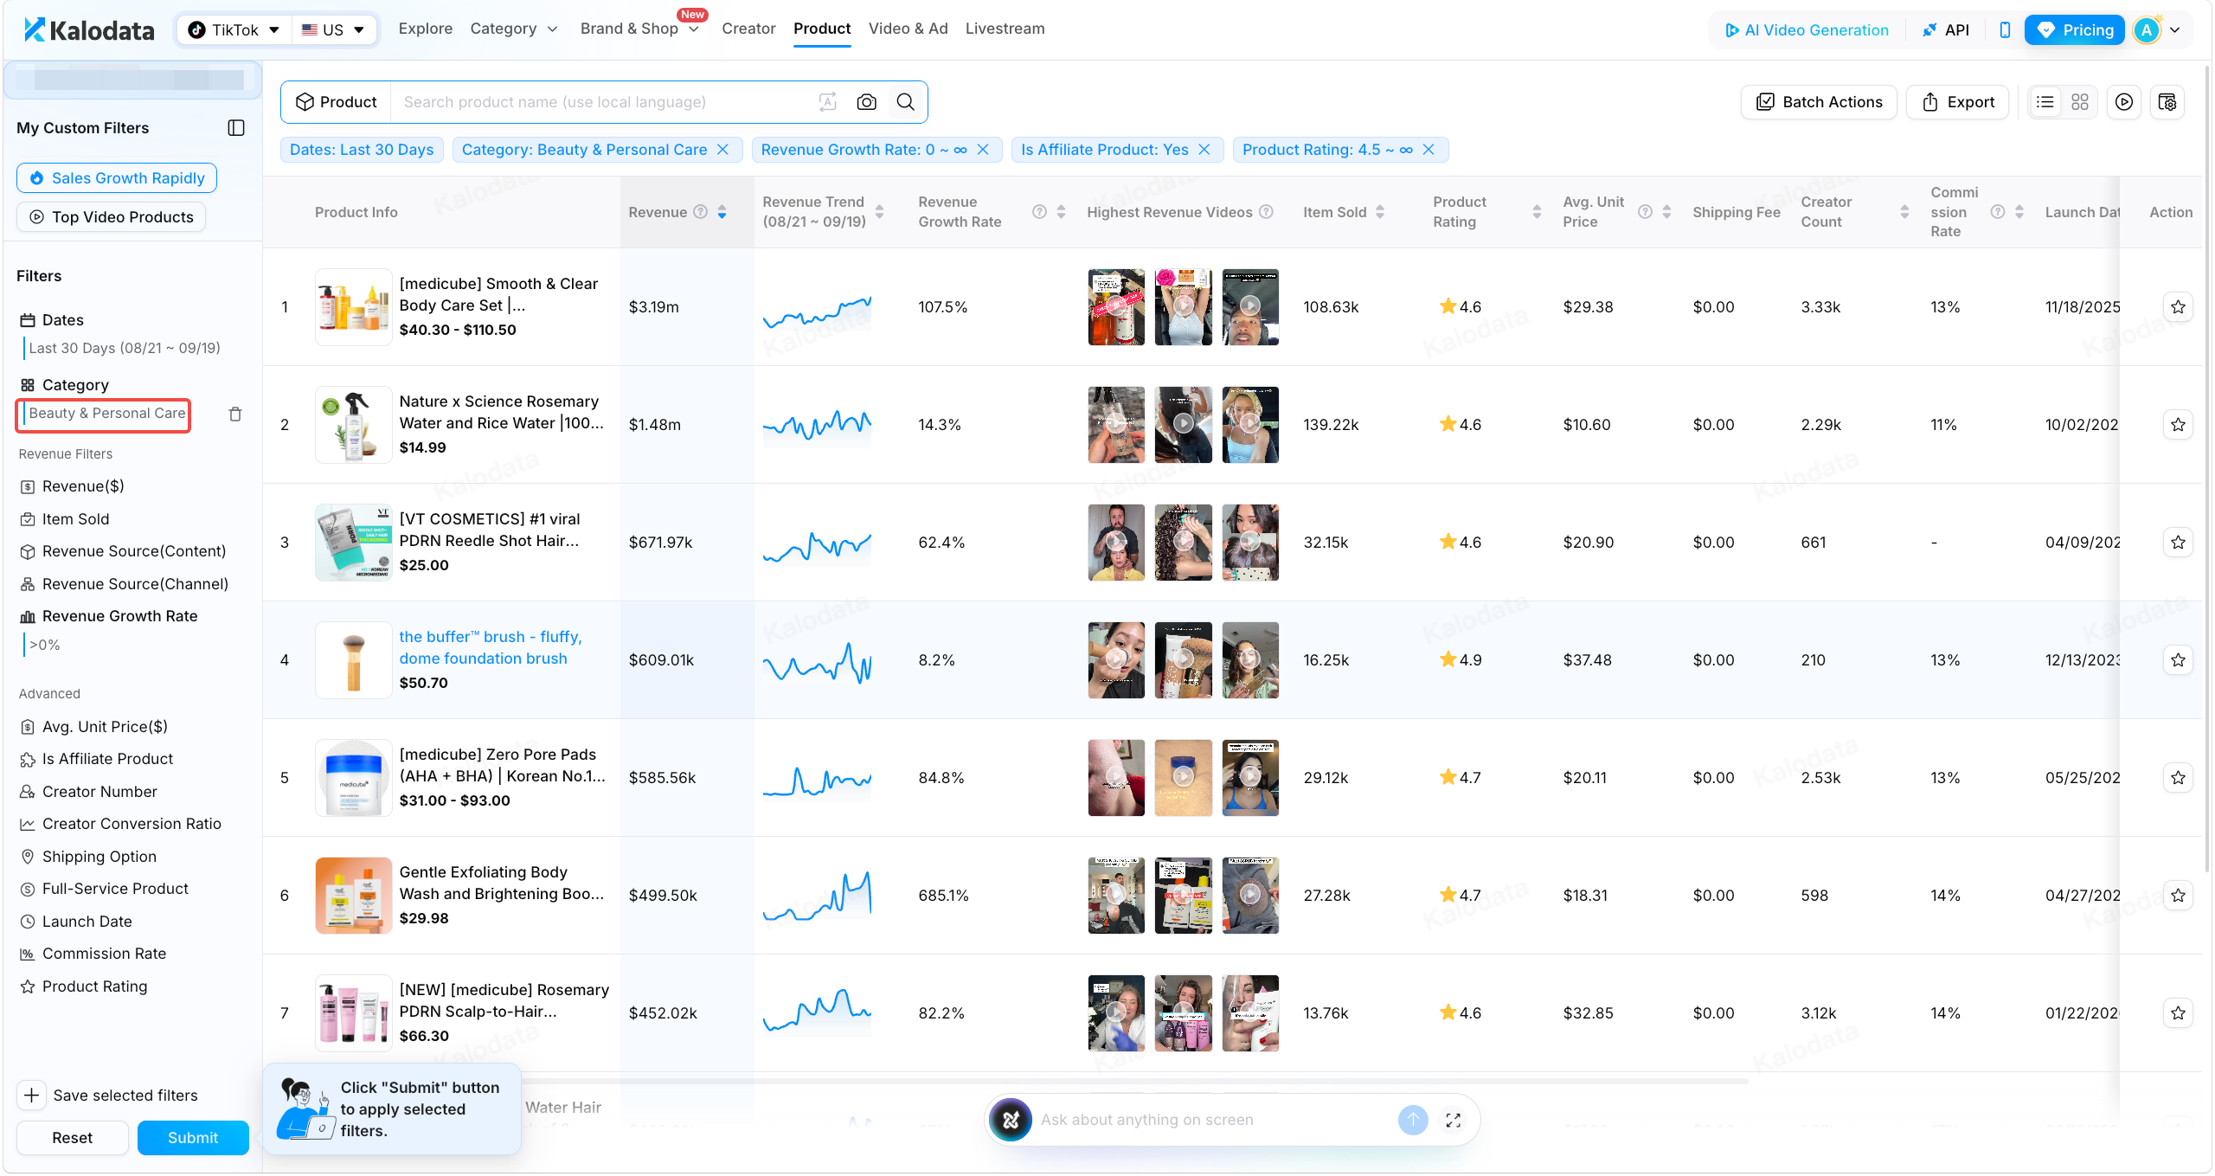The width and height of the screenshot is (2215, 1176).
Task: Click the AI assistant round icon
Action: pyautogui.click(x=1011, y=1120)
